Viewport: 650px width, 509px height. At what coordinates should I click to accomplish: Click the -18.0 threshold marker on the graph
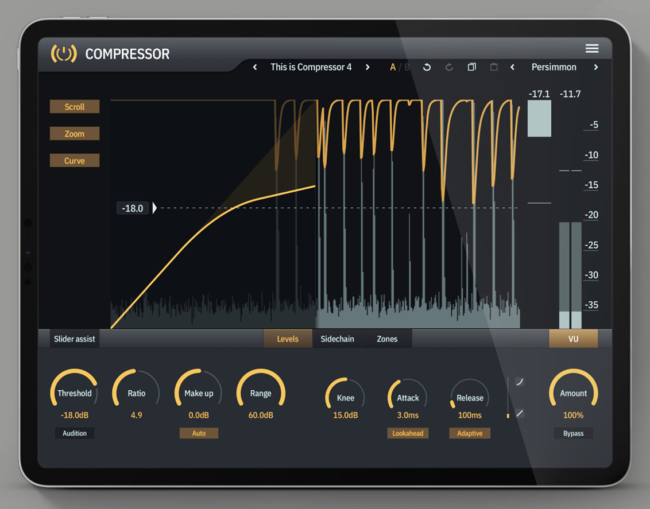coord(133,208)
